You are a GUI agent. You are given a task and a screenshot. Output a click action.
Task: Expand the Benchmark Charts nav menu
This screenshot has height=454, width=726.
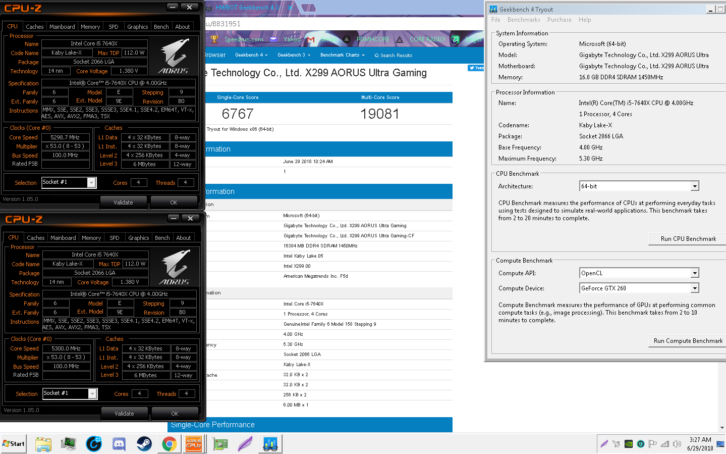tap(343, 55)
